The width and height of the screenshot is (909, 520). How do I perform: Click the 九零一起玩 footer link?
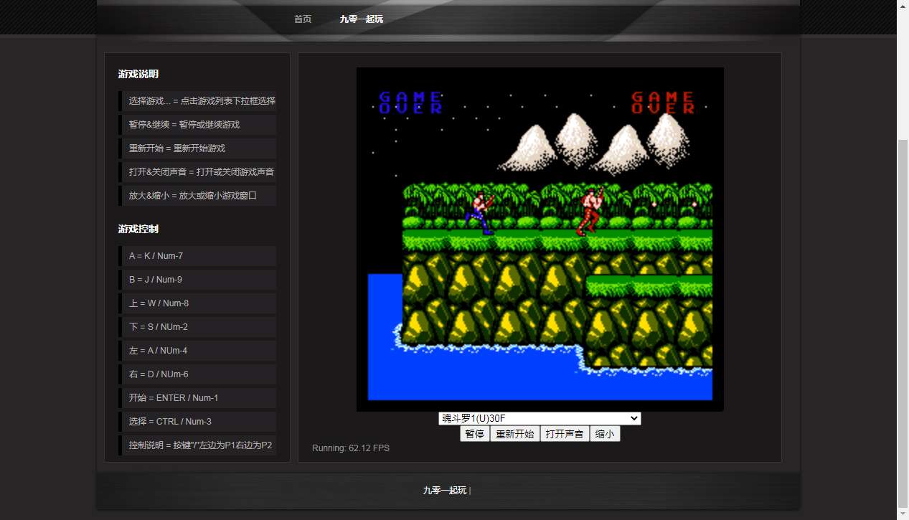[445, 491]
